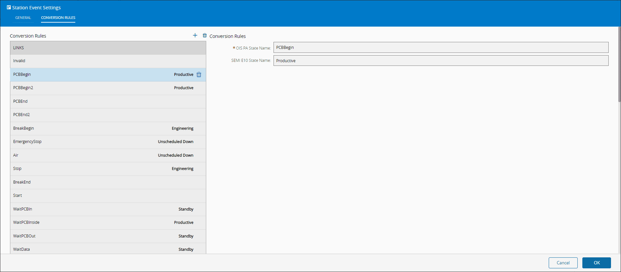This screenshot has height=272, width=621.
Task: Click the Station Event Settings title icon
Action: click(9, 7)
